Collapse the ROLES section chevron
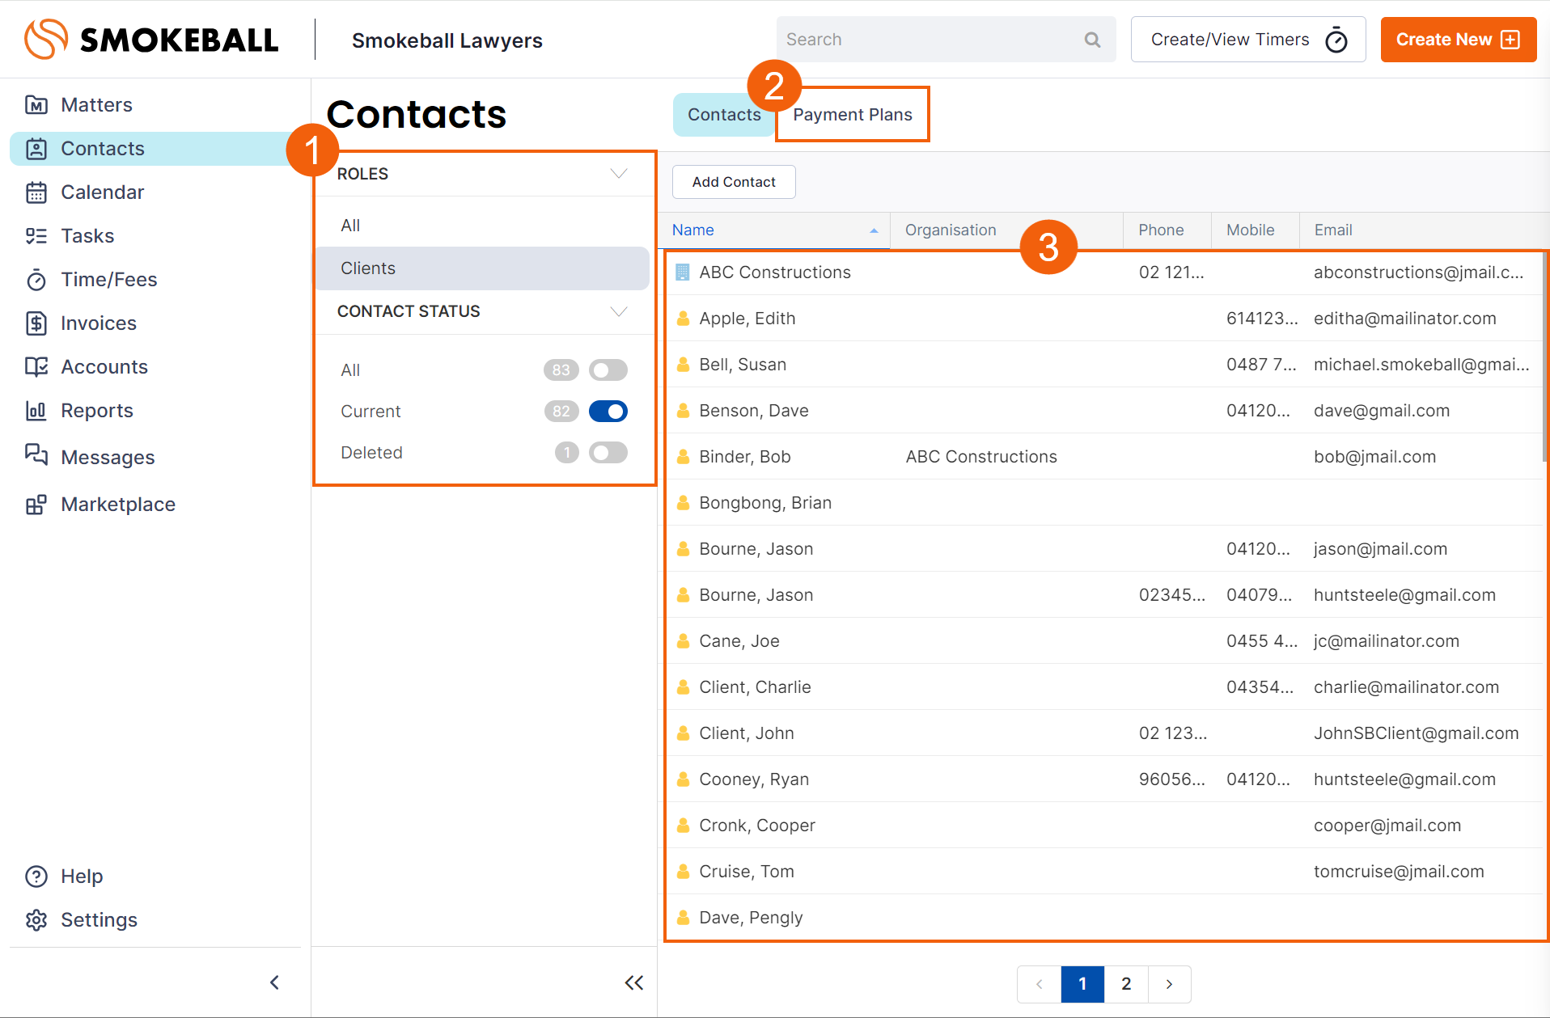The width and height of the screenshot is (1550, 1018). tap(619, 174)
